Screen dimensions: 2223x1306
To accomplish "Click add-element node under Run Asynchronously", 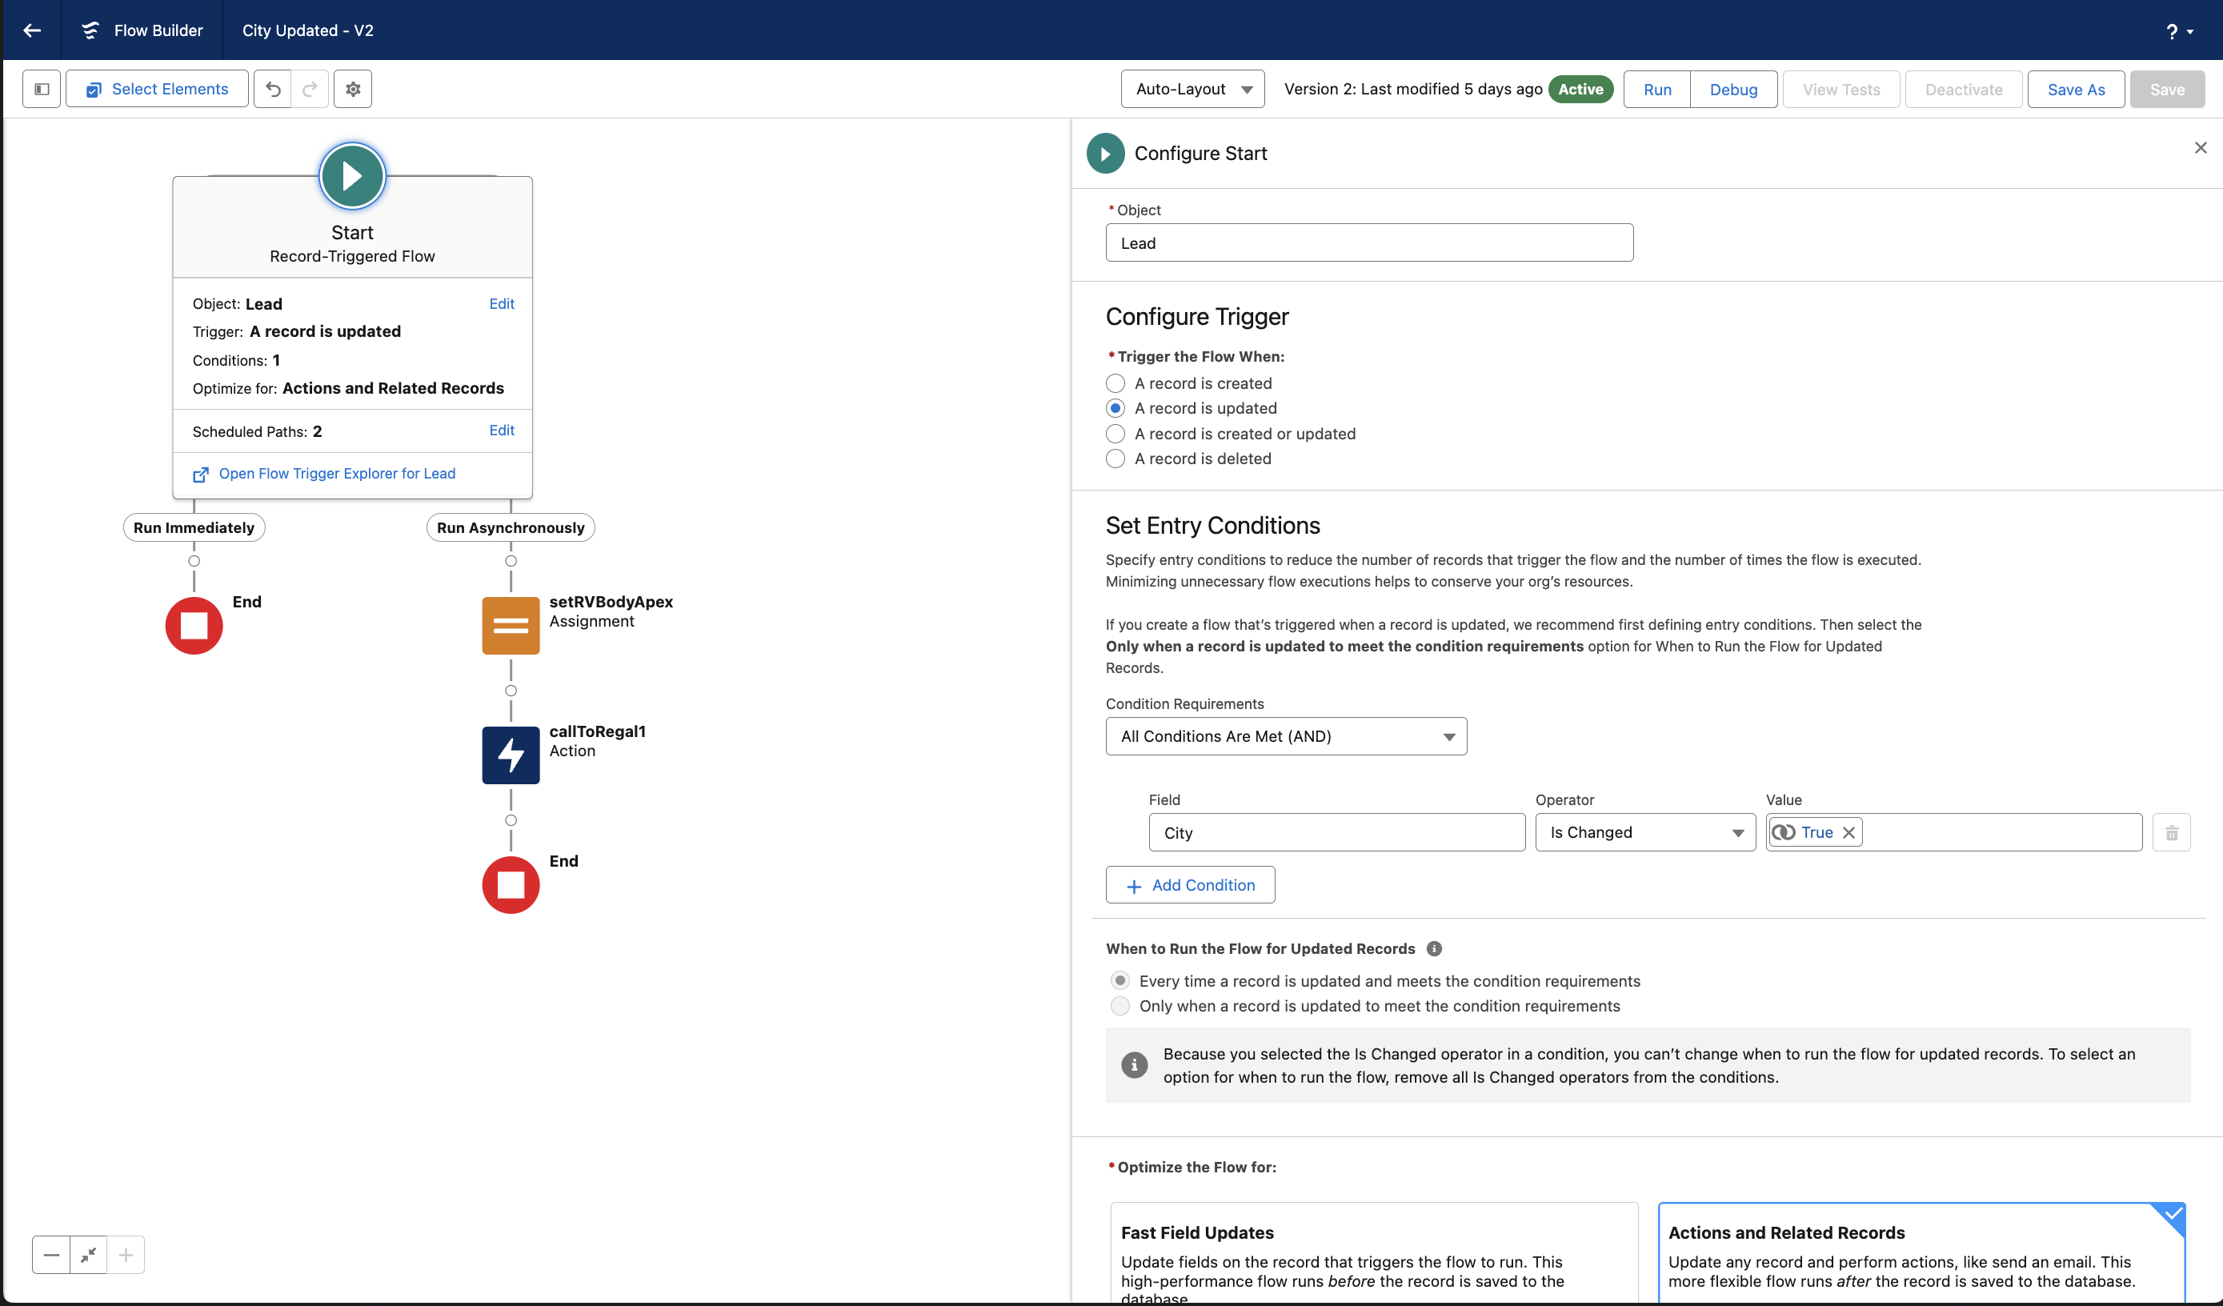I will (x=511, y=561).
